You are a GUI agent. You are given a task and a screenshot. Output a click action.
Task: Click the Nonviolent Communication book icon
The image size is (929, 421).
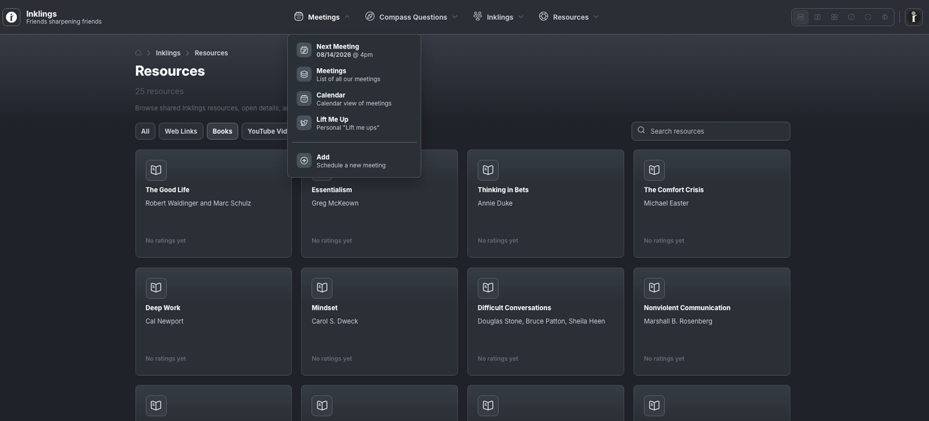point(654,288)
